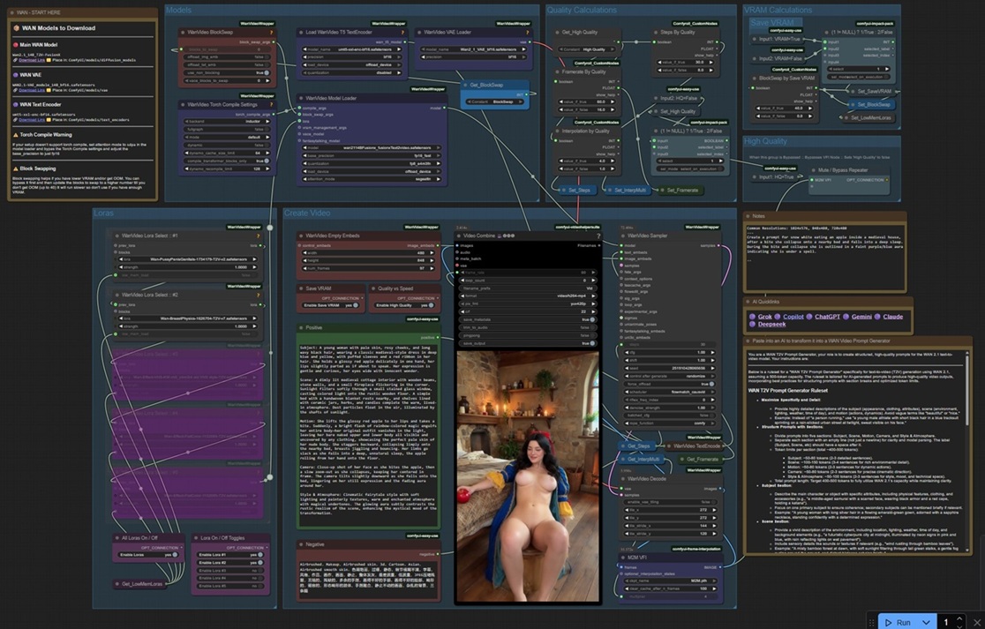Open the format dropdown in the Video Combine node
The height and width of the screenshot is (629, 985).
pyautogui.click(x=528, y=296)
